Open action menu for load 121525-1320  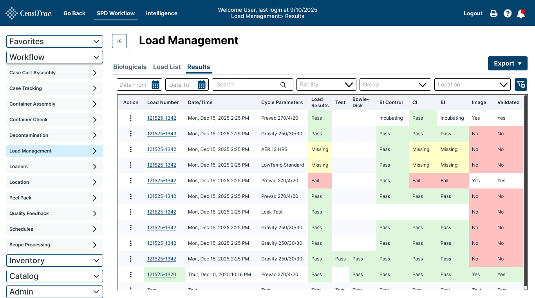(131, 275)
